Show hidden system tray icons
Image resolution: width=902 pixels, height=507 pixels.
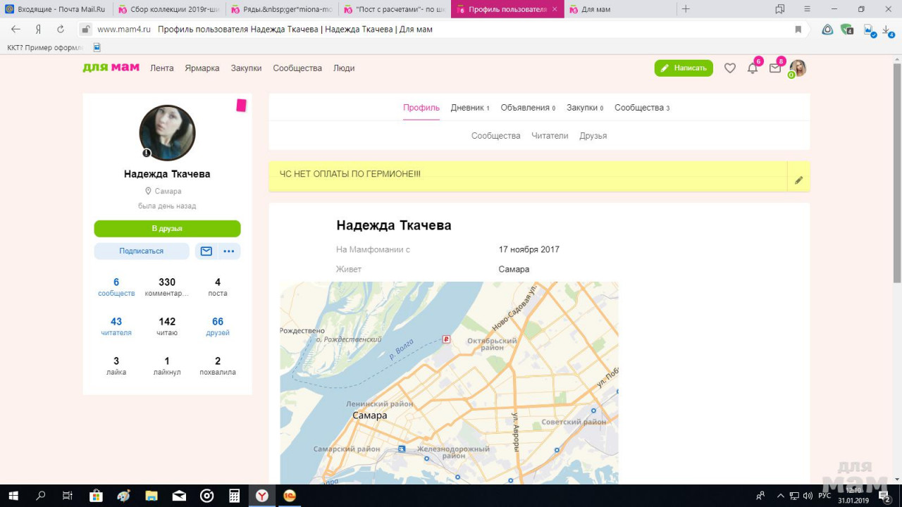point(780,496)
